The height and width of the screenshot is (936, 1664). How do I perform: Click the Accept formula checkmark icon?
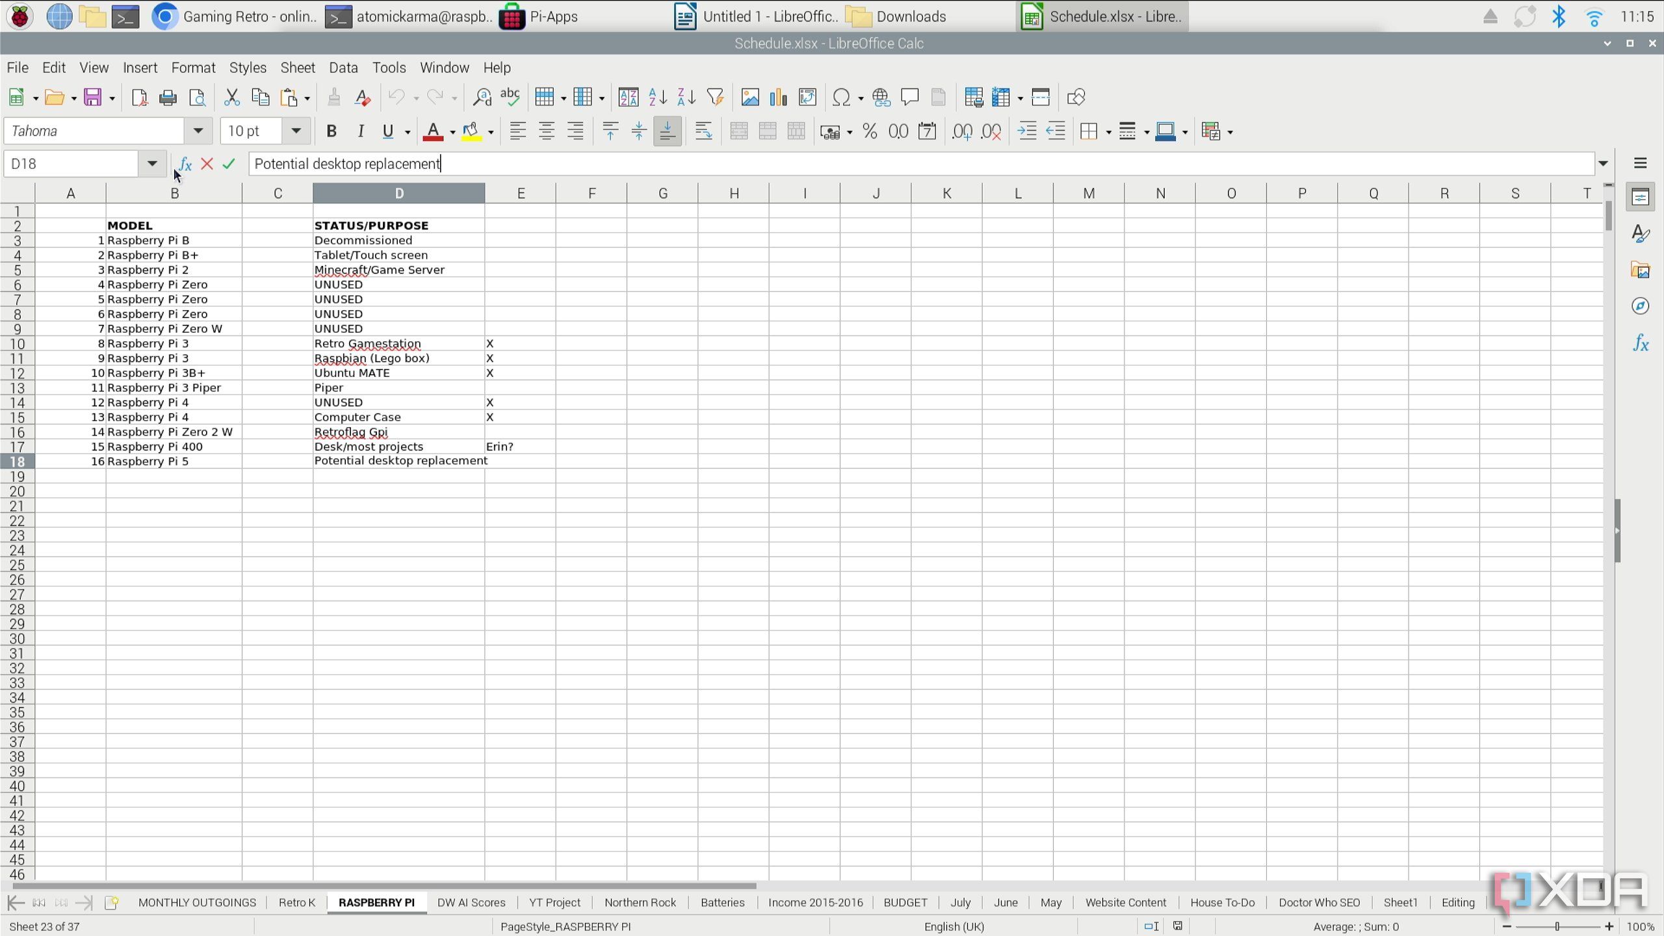tap(229, 164)
